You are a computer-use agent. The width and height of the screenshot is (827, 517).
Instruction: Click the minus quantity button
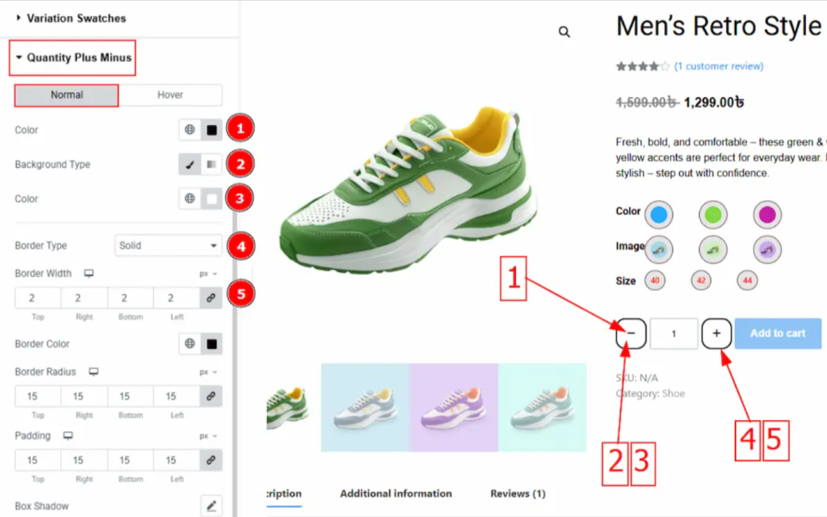tap(632, 333)
